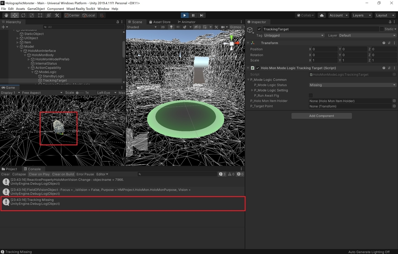Open Free Aspect dropdown
This screenshot has width=398, height=254.
pos(42,93)
